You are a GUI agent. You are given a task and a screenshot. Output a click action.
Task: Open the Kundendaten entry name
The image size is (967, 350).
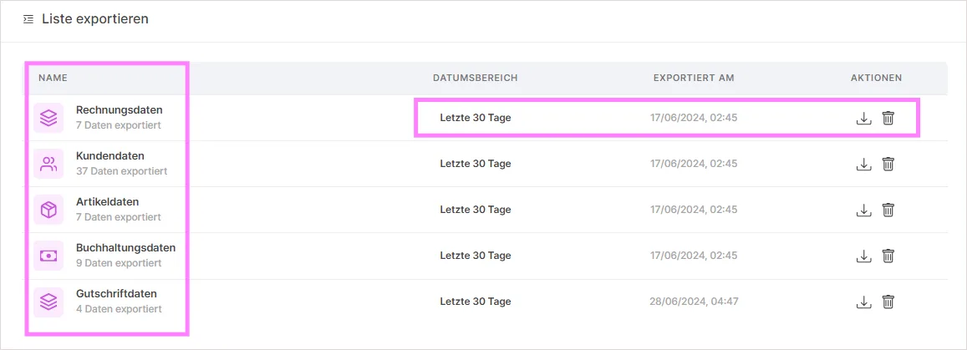click(109, 156)
